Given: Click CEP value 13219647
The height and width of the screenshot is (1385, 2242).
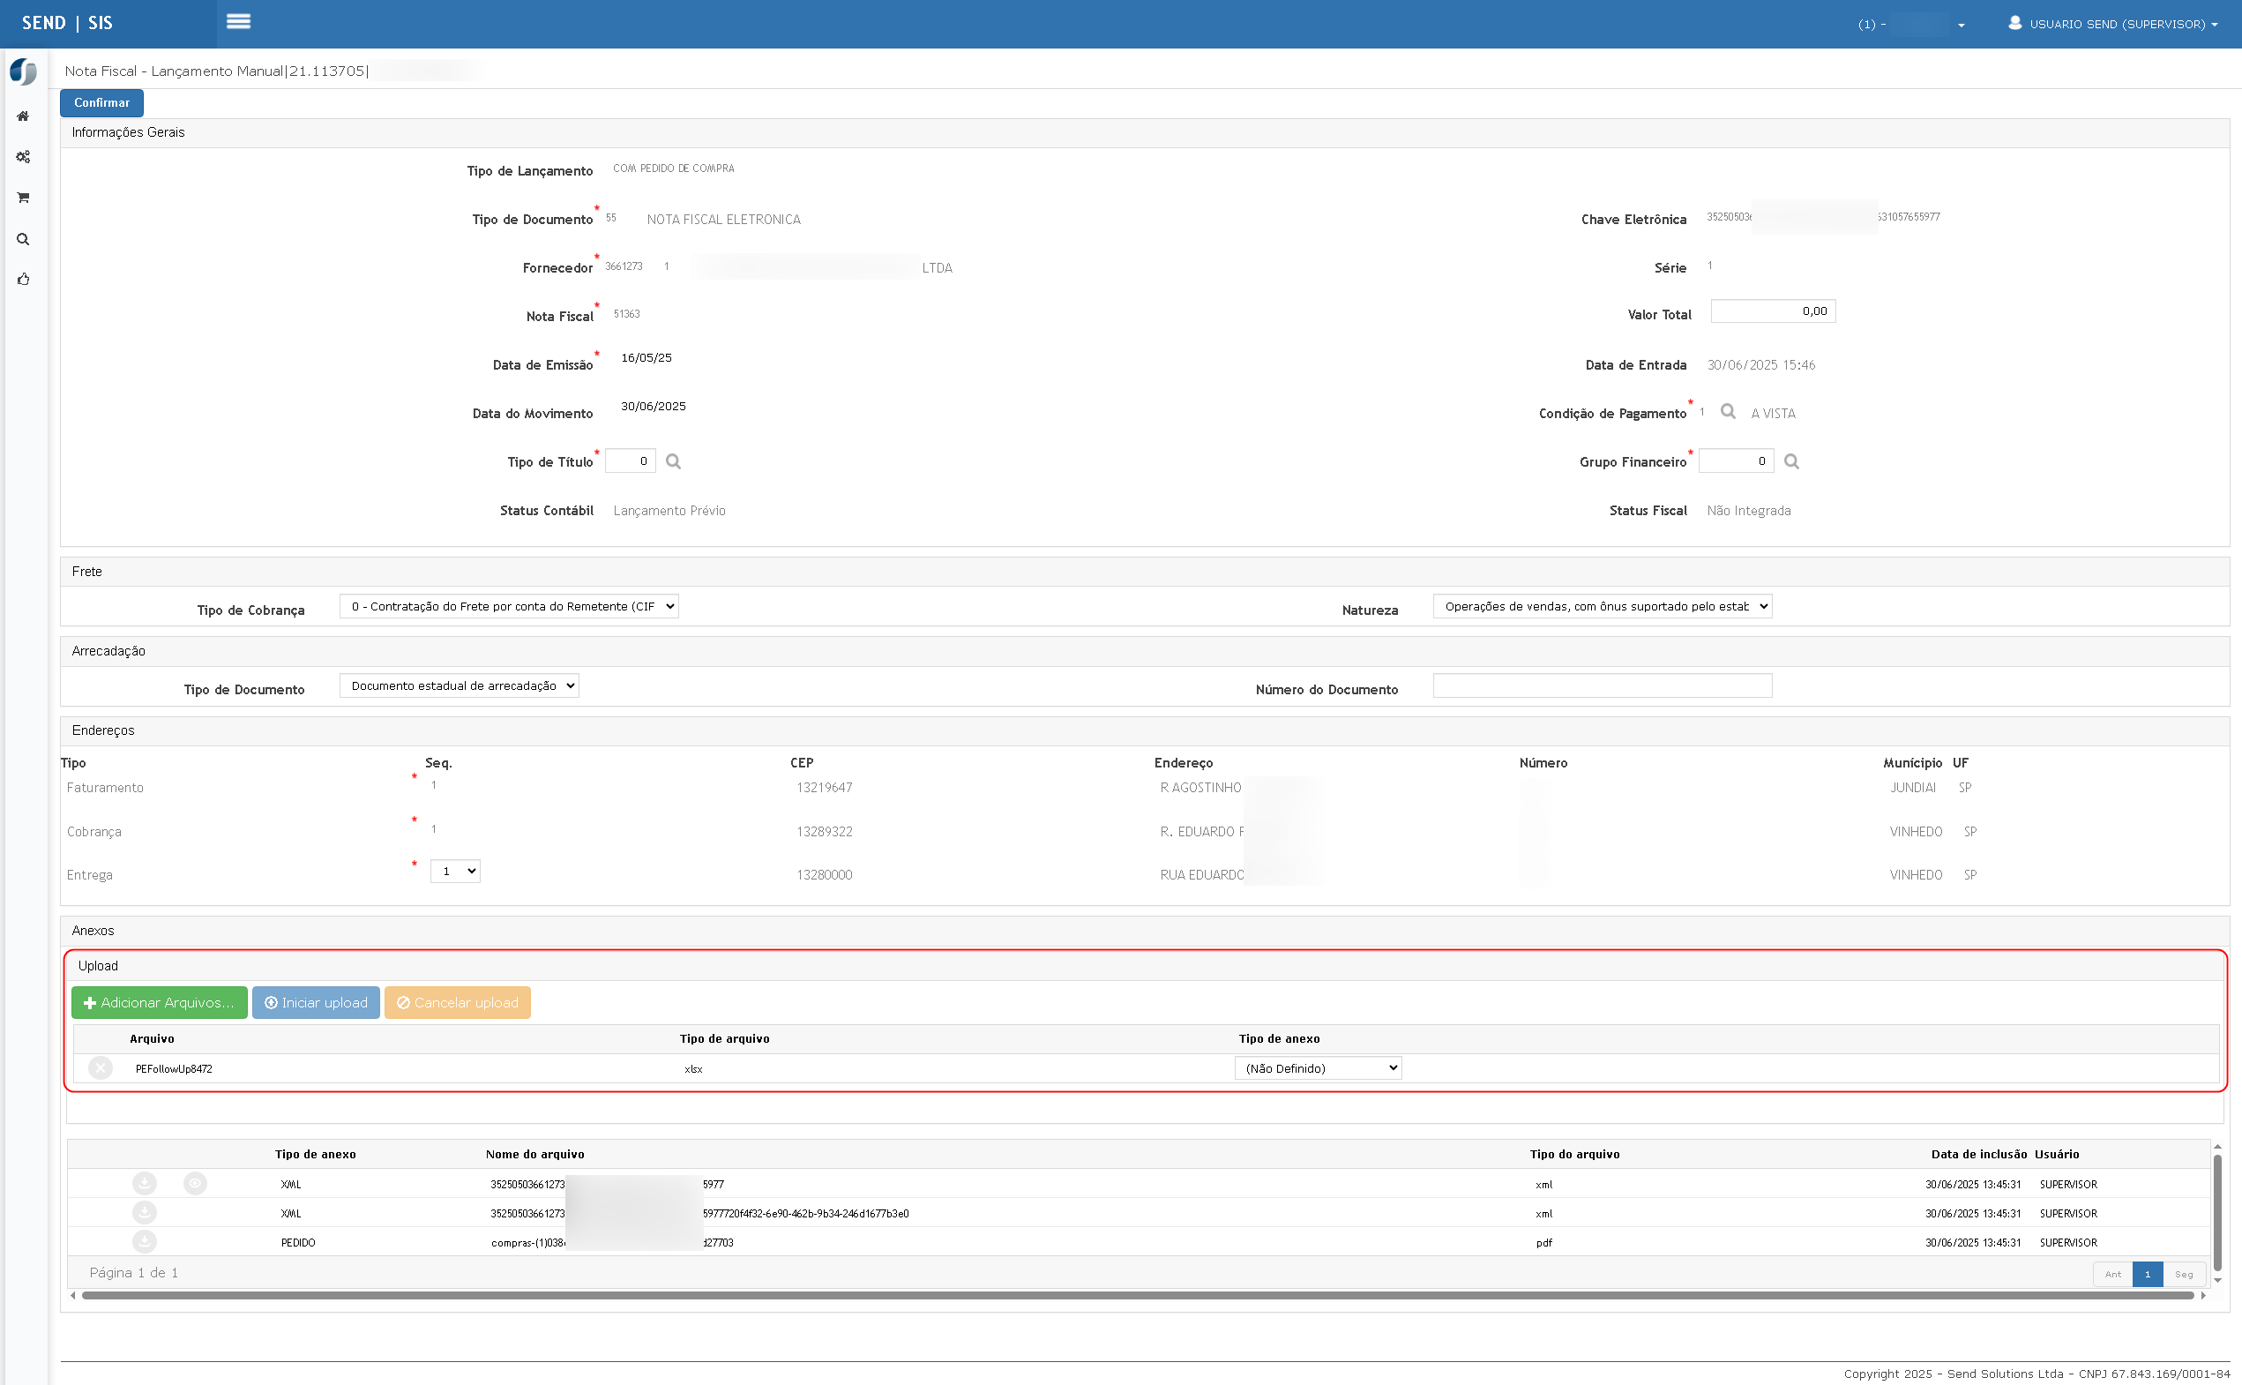Looking at the screenshot, I should [825, 788].
